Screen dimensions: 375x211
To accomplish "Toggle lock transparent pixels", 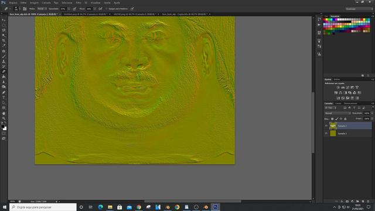I will 332,119.
